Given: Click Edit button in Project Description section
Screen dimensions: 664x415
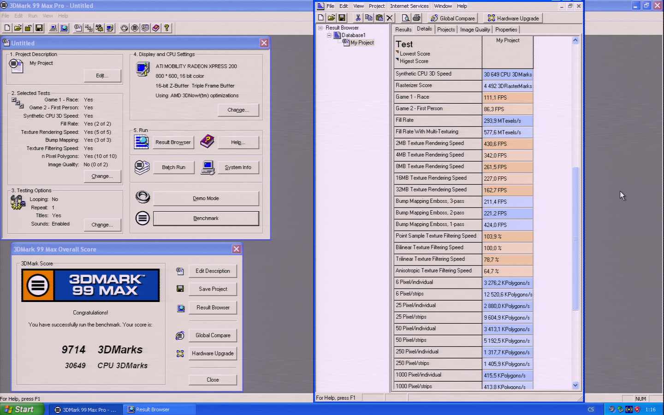Looking at the screenshot, I should coord(102,76).
